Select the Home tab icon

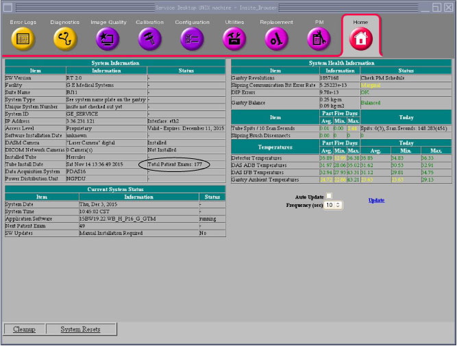click(360, 39)
